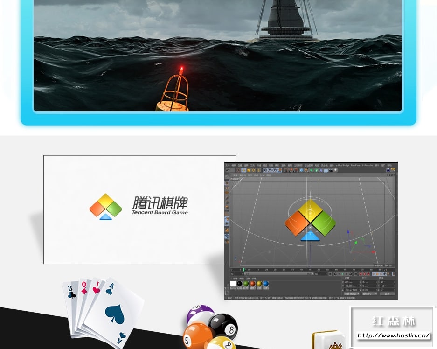Image resolution: width=437 pixels, height=349 pixels.
Task: Open the absolute size mode dropdown
Action: (369, 293)
